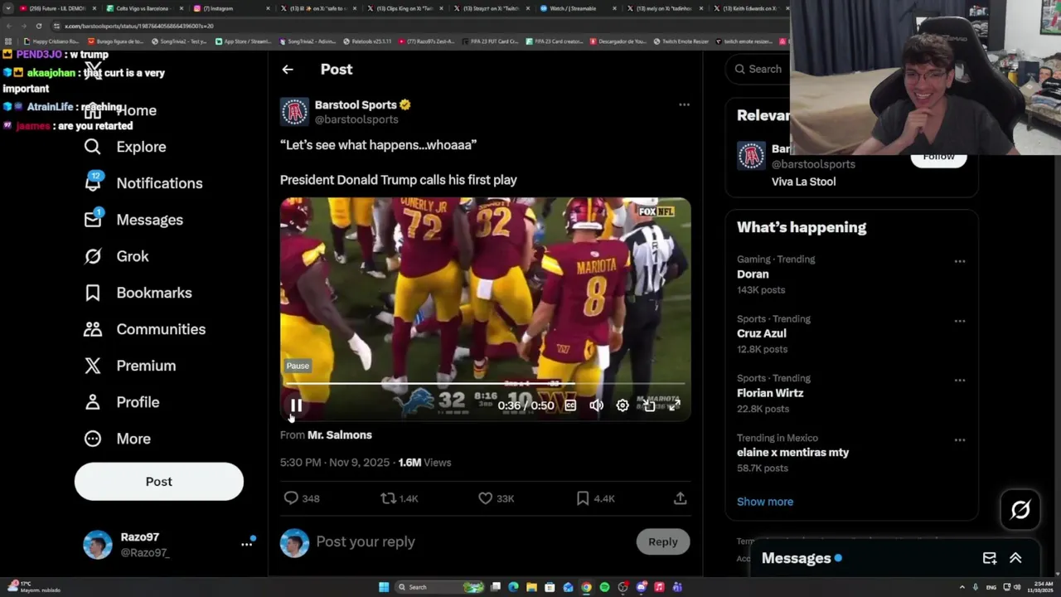The height and width of the screenshot is (597, 1061).
Task: Seek on the video progress bar
Action: click(485, 384)
